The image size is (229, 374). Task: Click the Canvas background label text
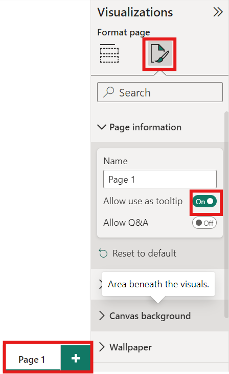[x=150, y=316]
